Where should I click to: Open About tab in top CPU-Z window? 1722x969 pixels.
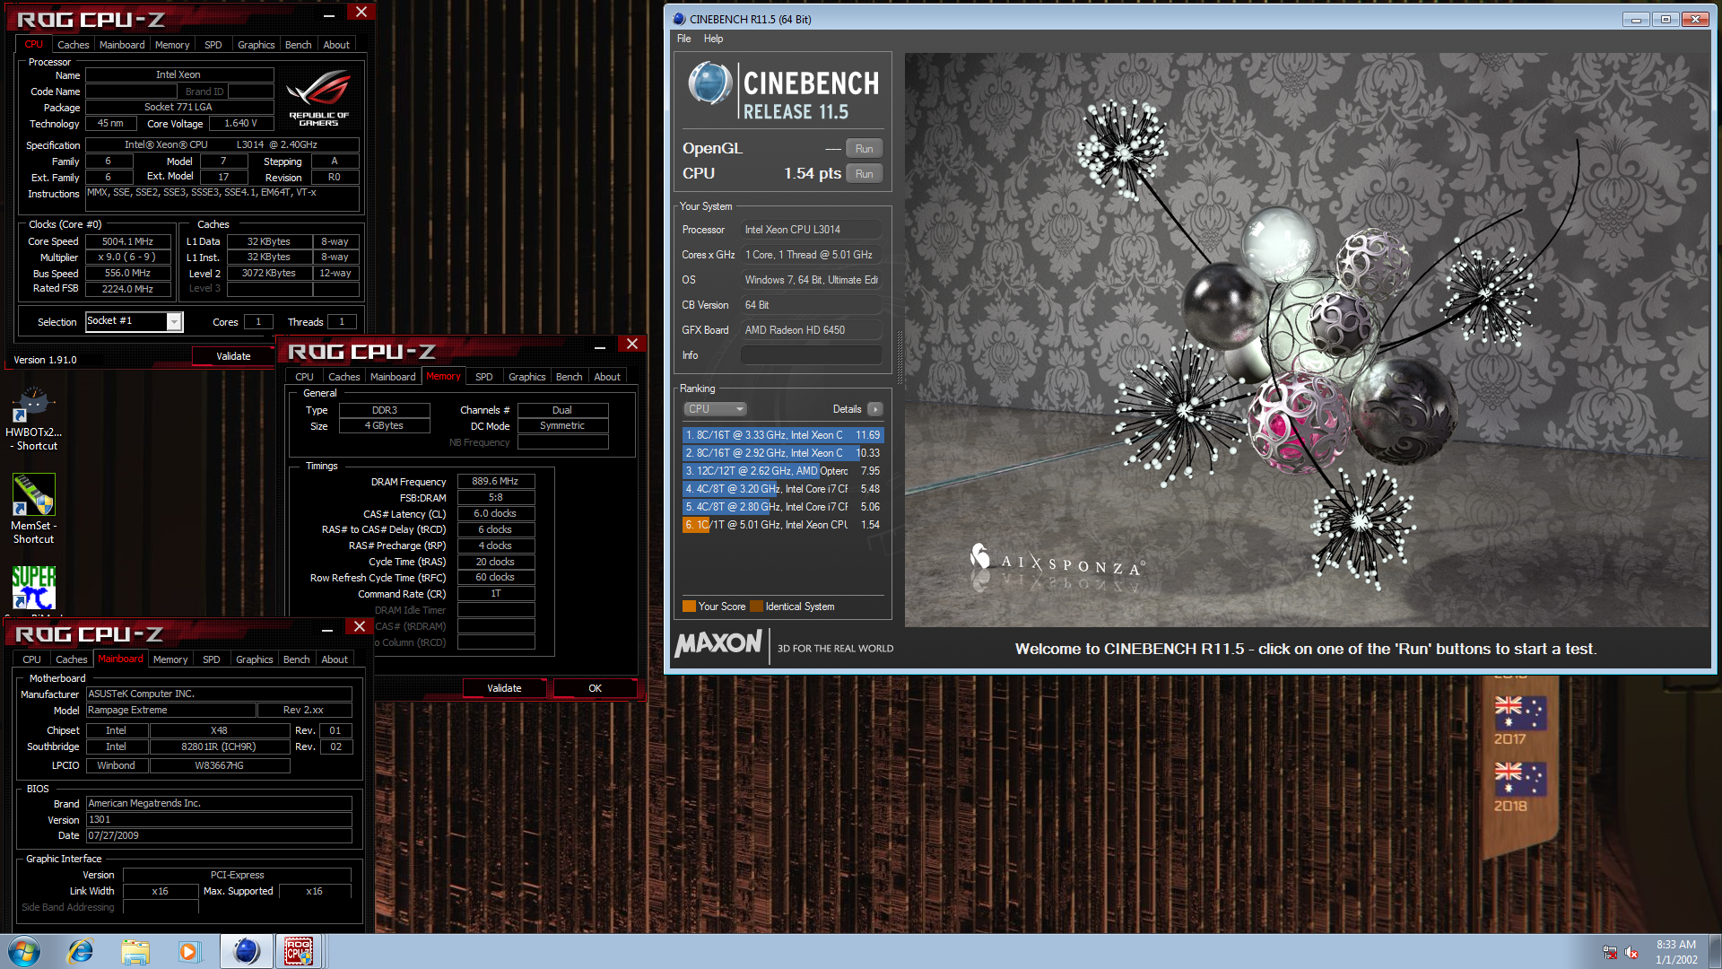(336, 45)
